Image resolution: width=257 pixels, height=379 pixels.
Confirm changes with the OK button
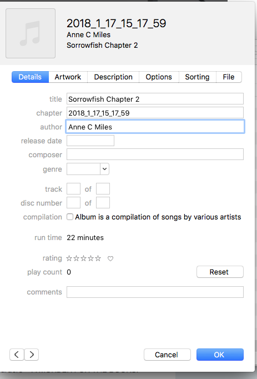(220, 355)
